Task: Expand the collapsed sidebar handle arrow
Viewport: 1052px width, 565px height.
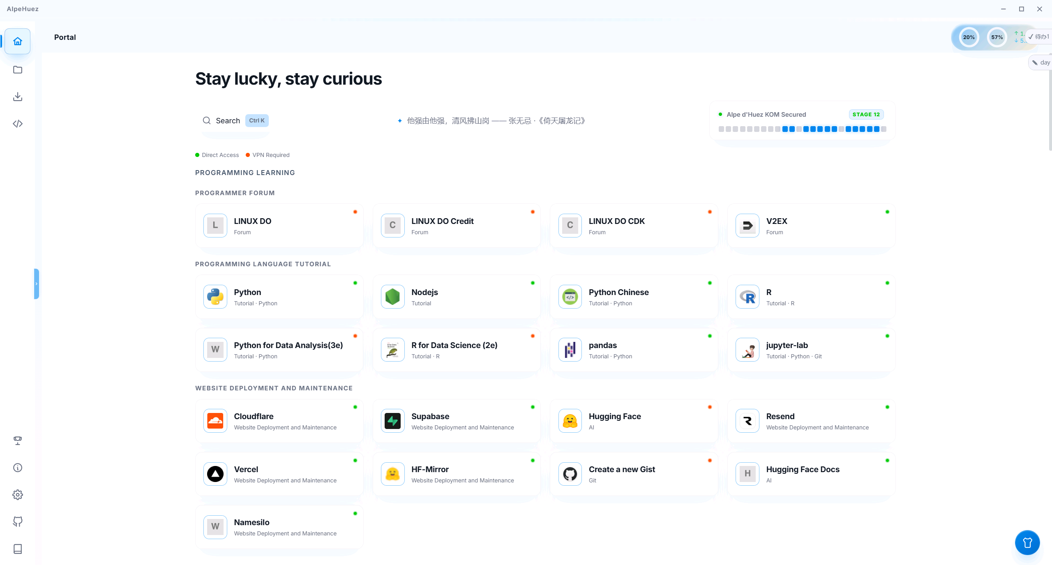Action: [37, 284]
